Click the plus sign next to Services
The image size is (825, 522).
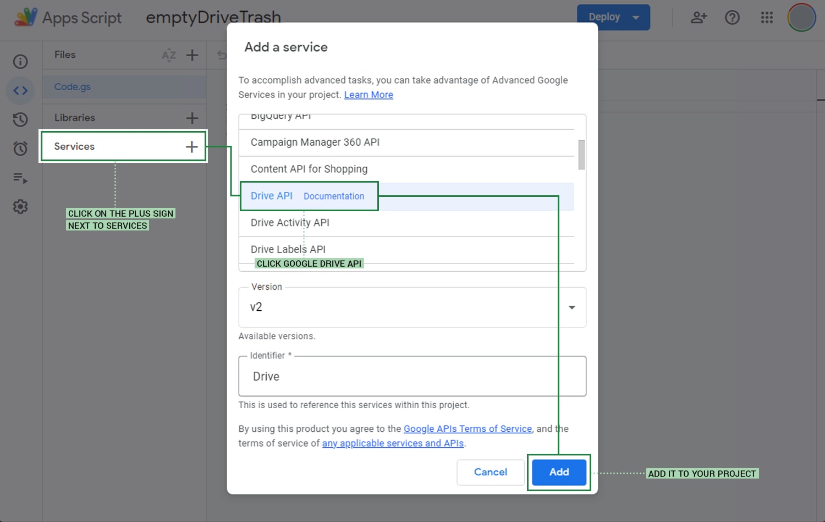click(192, 146)
